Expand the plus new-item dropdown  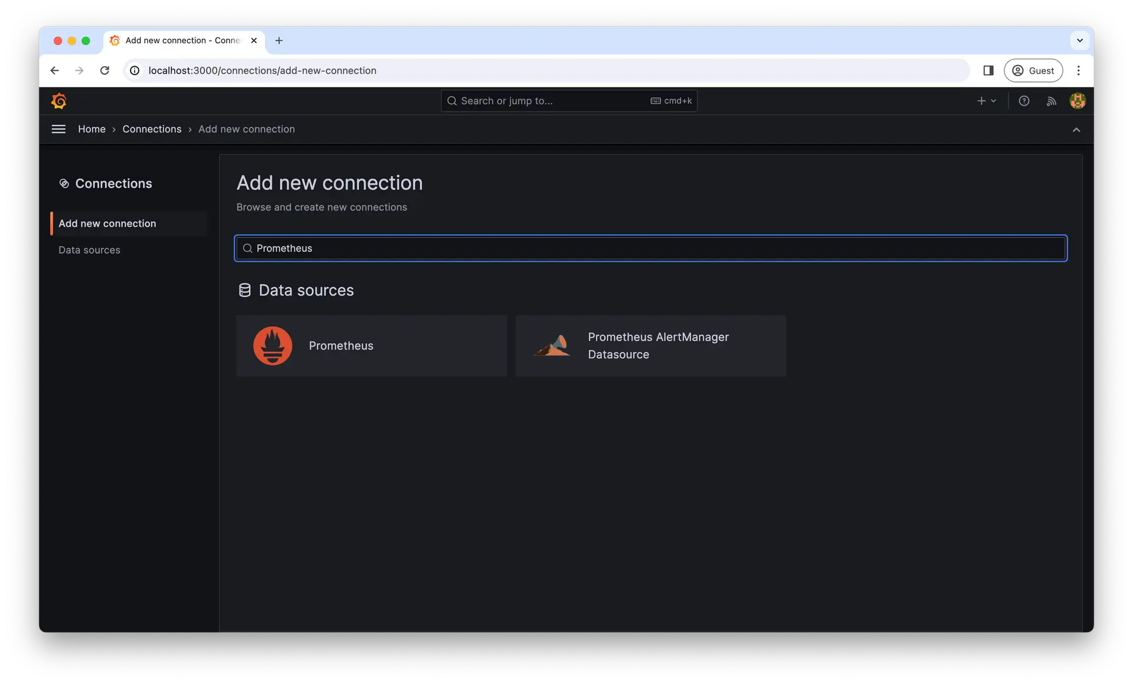point(986,101)
